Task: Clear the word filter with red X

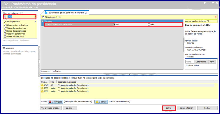Action: (x=35, y=17)
